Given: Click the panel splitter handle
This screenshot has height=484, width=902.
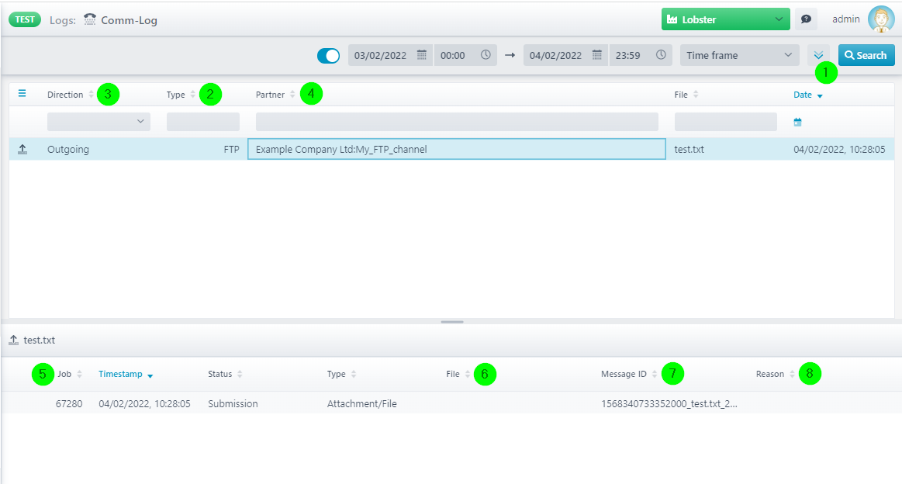Looking at the screenshot, I should (x=452, y=322).
